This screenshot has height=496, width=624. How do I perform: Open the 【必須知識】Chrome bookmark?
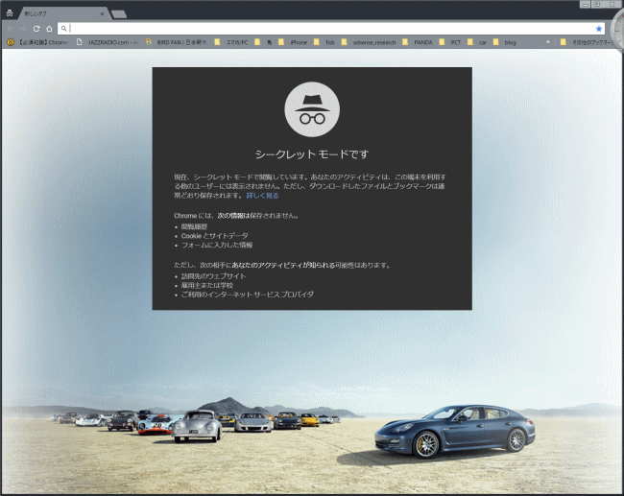pyautogui.click(x=37, y=42)
